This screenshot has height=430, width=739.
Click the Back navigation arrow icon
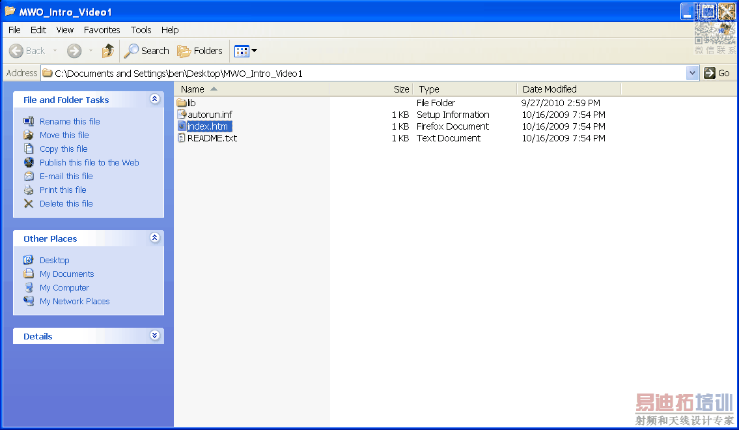[16, 50]
